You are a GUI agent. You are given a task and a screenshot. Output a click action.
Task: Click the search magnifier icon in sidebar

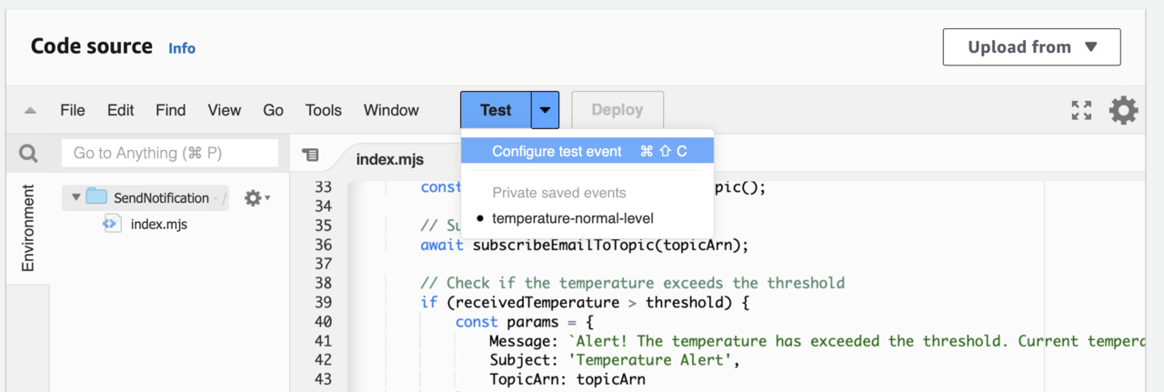click(28, 154)
